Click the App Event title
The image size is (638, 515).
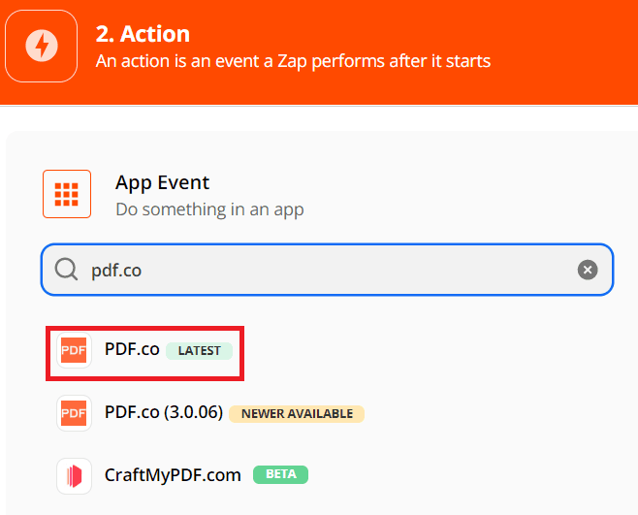pyautogui.click(x=162, y=182)
